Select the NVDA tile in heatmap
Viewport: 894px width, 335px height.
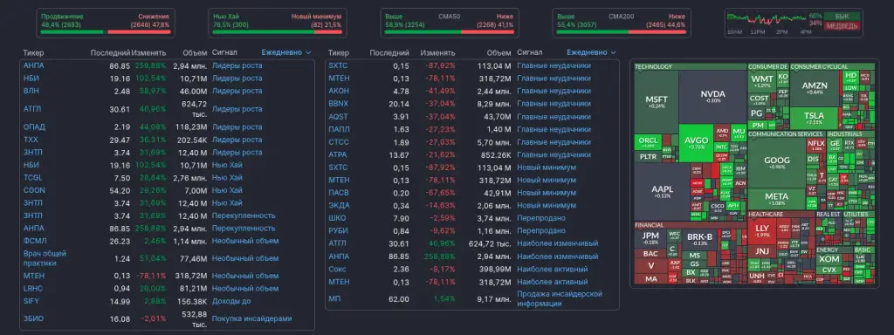712,96
